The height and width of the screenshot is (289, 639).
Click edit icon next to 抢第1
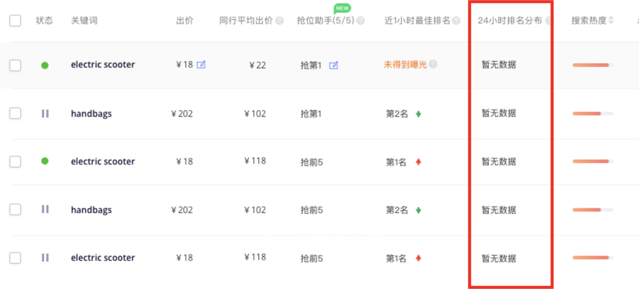(x=334, y=65)
